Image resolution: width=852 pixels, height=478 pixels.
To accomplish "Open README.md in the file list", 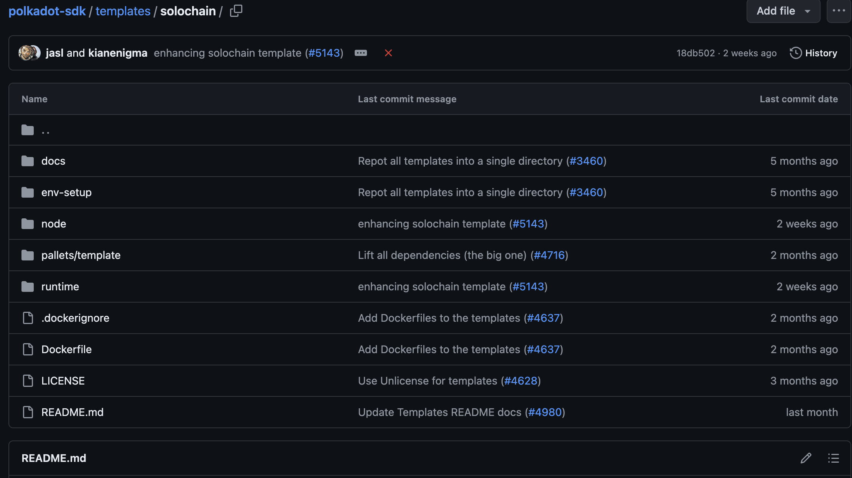I will [72, 412].
